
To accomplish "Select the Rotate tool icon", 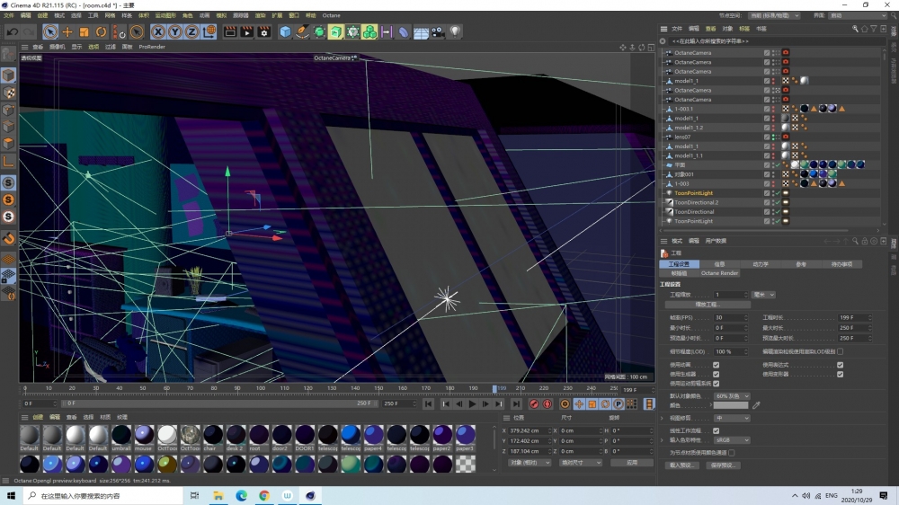I will click(101, 31).
